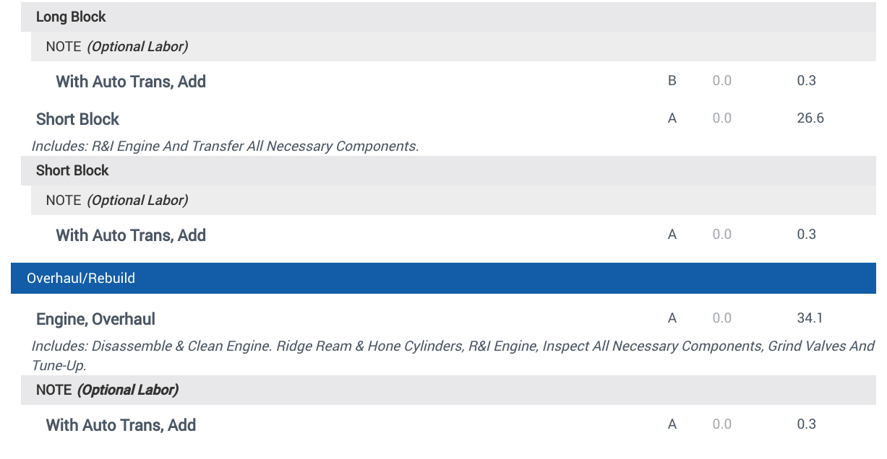Select the Disassemble & Clean Engine description text

tap(453, 346)
